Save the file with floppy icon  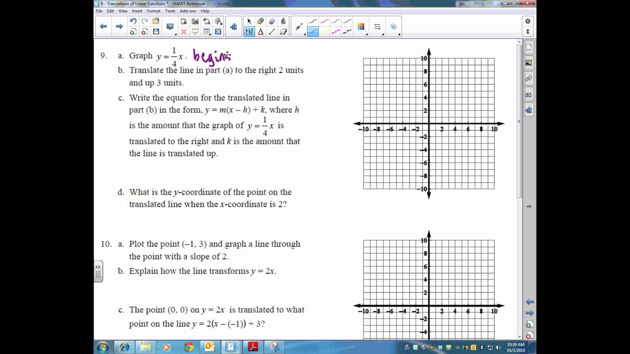(156, 31)
